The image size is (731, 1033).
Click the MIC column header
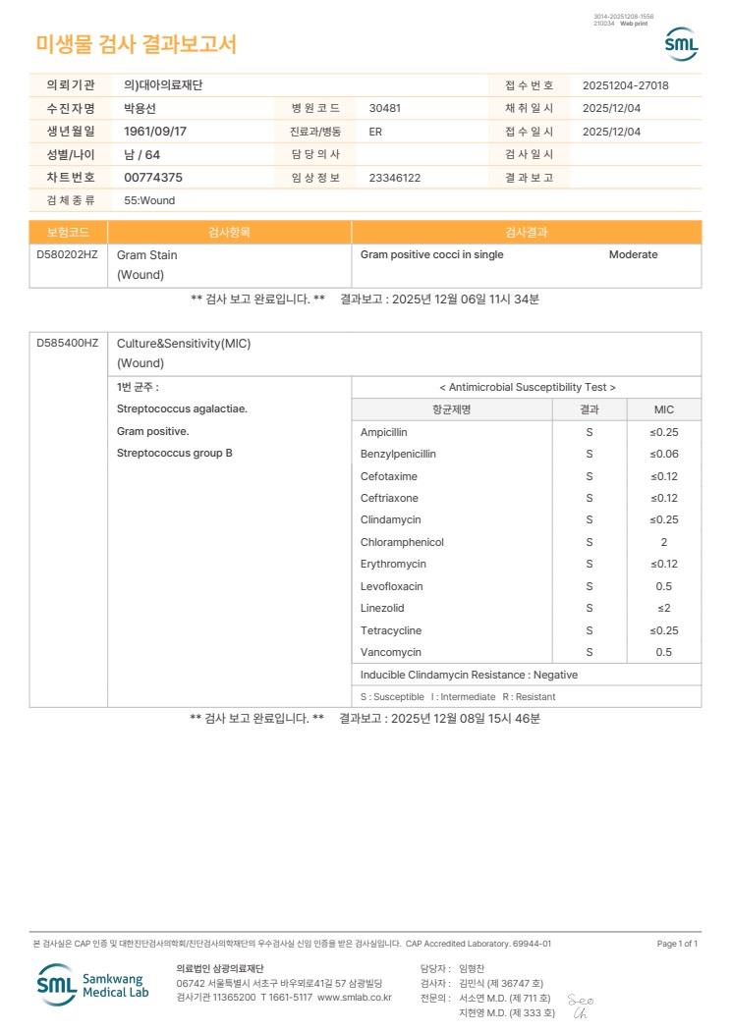point(664,409)
